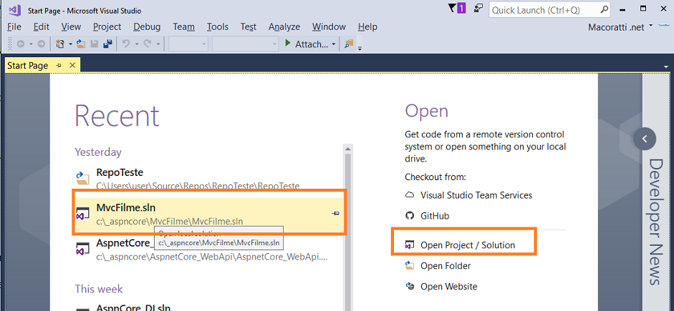Click the Undo arrow in the toolbar
674x311 pixels.
(x=126, y=44)
